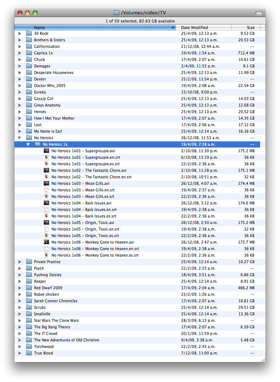
Task: Click the subtitle file icon for Supergroupie.en.srt
Action: [46, 157]
